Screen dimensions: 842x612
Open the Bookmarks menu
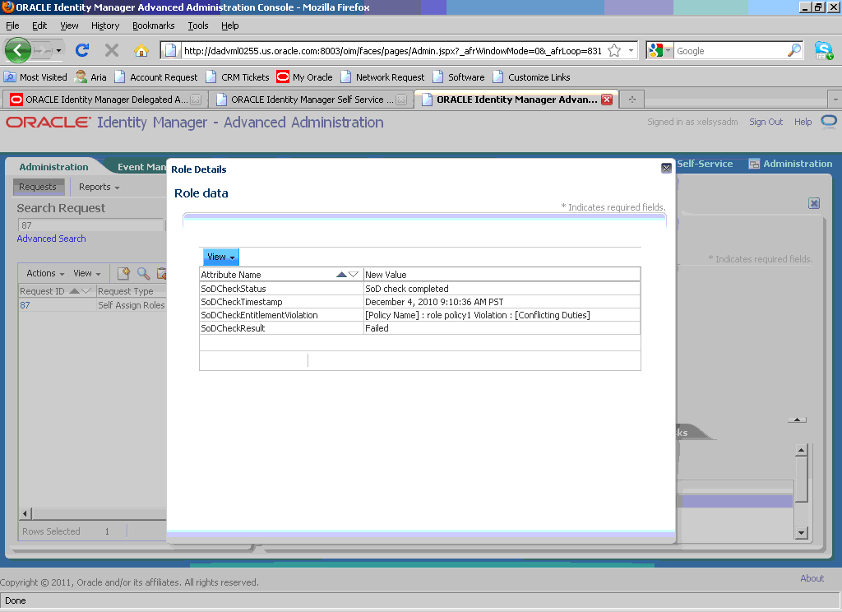click(154, 25)
